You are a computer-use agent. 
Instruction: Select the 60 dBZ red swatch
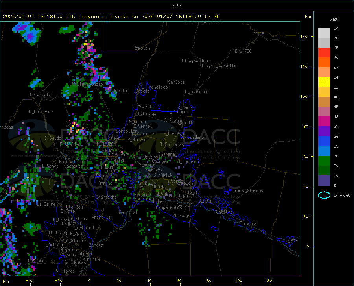tap(324, 53)
